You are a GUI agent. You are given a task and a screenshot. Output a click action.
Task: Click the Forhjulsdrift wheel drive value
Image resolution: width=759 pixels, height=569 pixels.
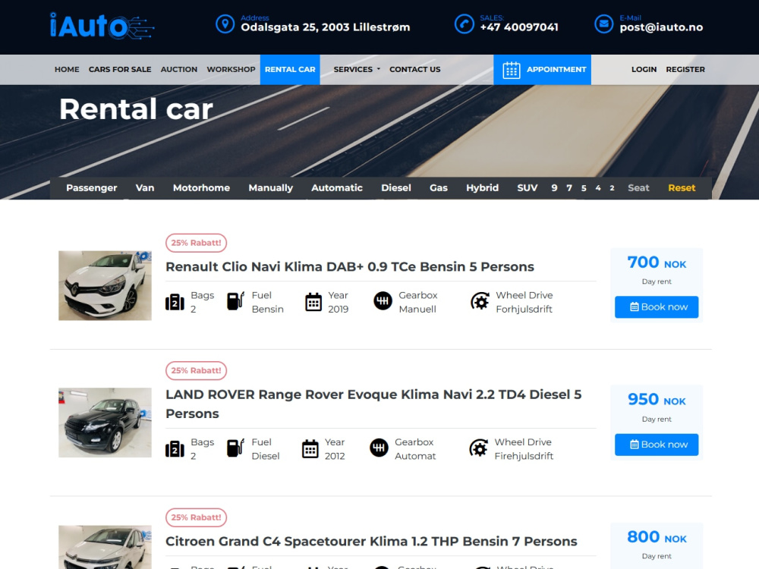pos(524,310)
